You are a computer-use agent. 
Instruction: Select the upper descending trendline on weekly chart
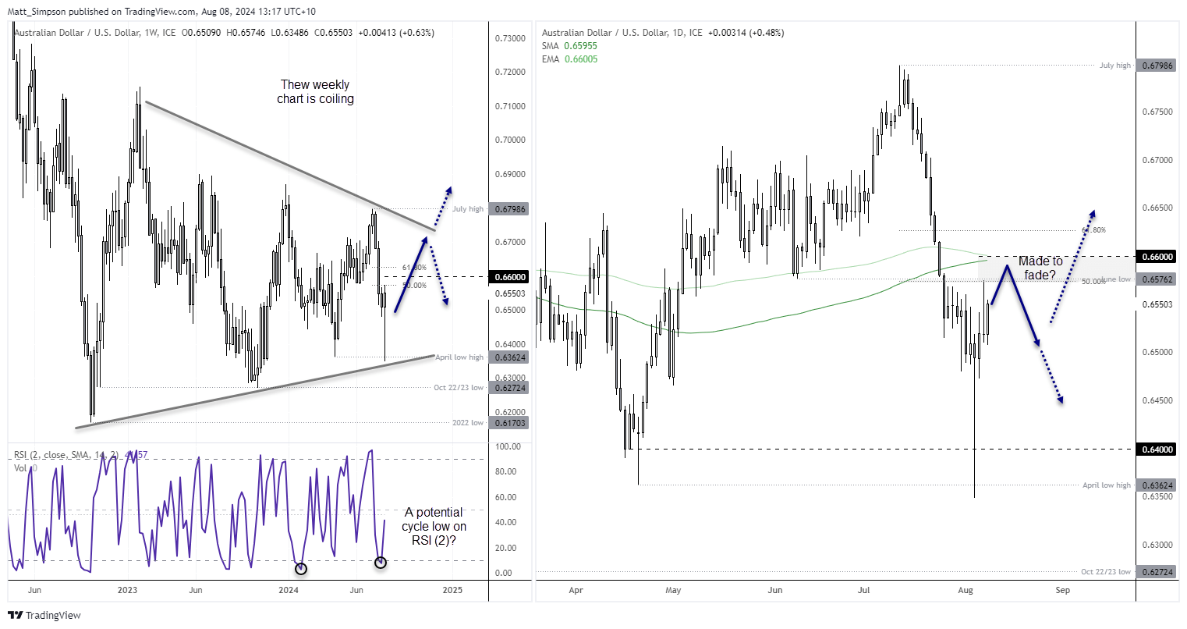point(289,166)
